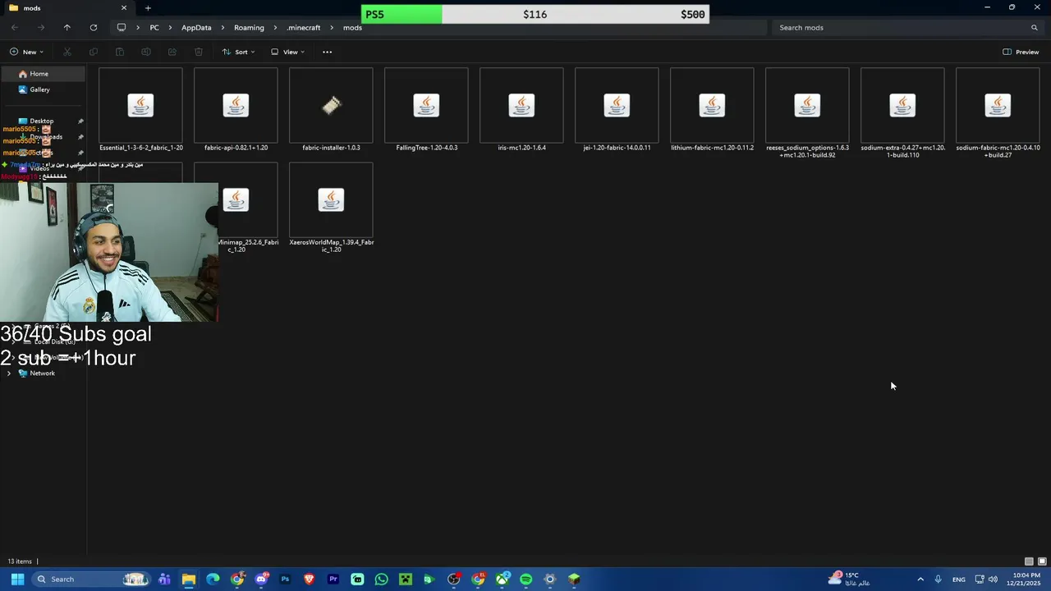Open the View dropdown menu
Screen dimensions: 1051x591
pos(287,52)
